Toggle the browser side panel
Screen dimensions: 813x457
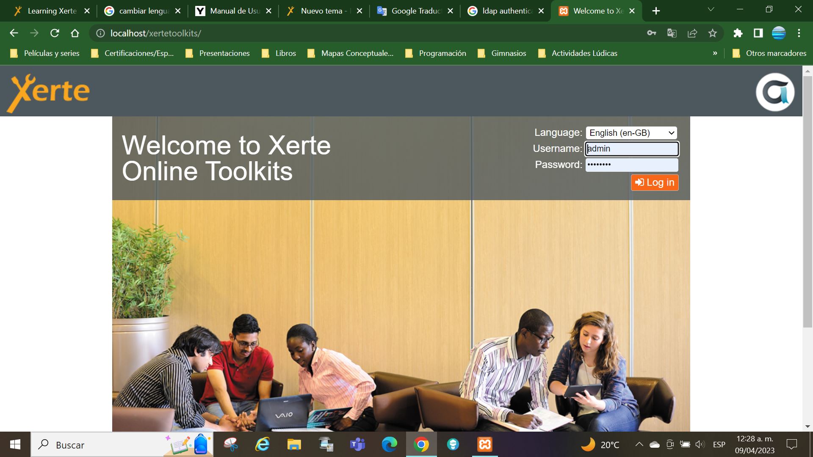click(x=758, y=33)
